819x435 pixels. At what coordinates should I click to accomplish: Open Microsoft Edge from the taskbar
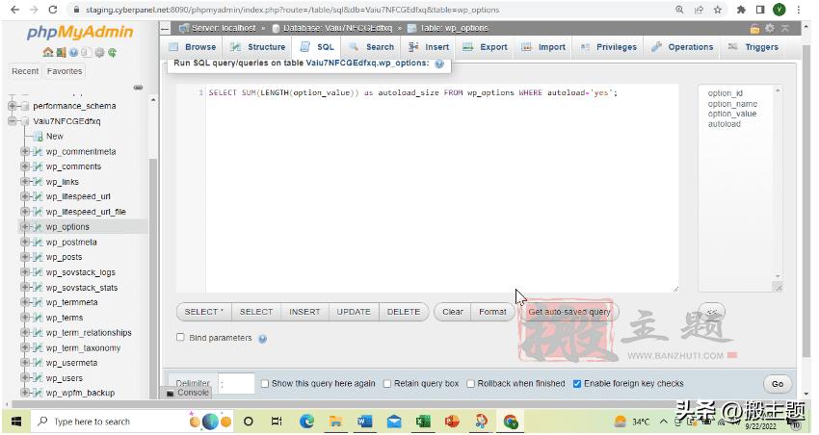[307, 422]
